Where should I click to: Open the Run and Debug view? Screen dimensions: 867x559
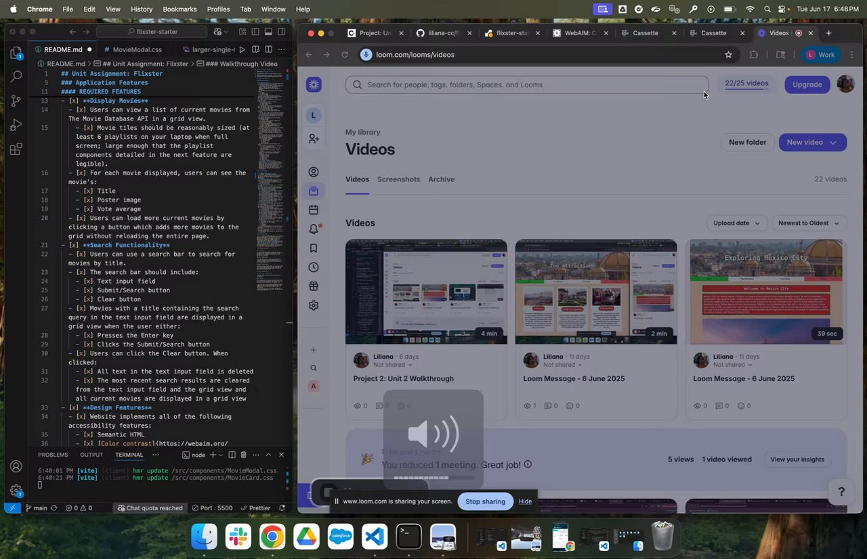(16, 125)
